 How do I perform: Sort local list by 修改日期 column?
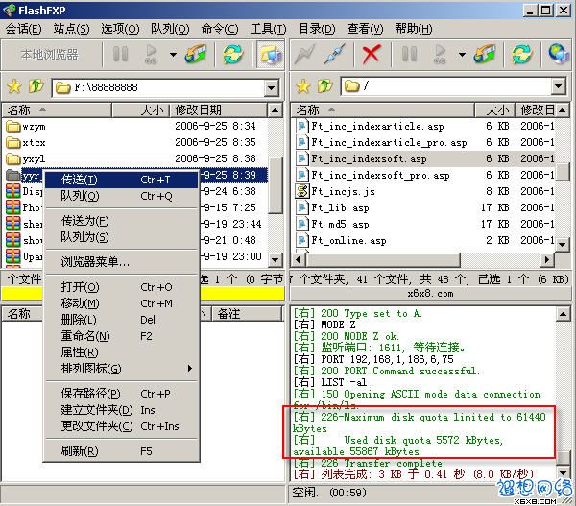(218, 109)
